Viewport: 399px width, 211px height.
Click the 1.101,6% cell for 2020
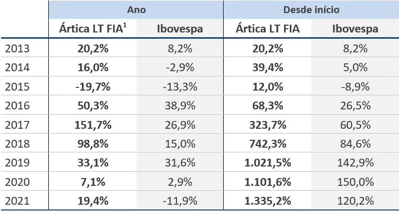(x=268, y=182)
